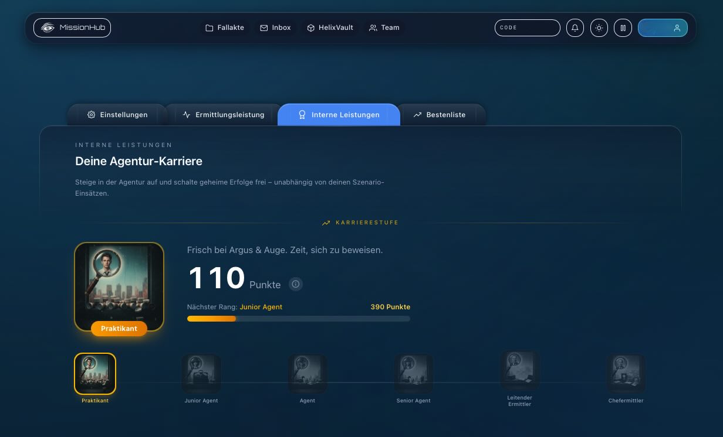Go to HelixVault in the navigation

330,28
